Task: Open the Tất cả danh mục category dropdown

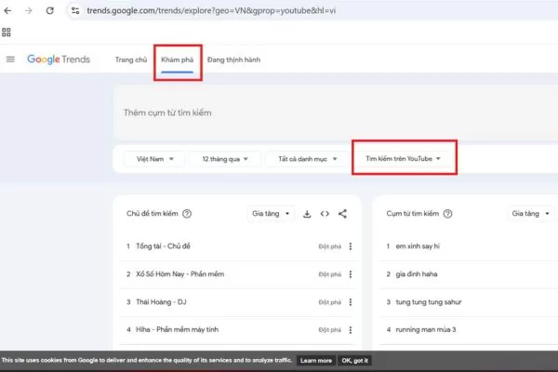Action: pos(307,159)
